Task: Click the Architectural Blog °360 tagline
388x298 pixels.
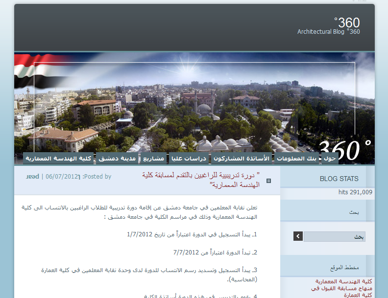Action: [x=328, y=32]
